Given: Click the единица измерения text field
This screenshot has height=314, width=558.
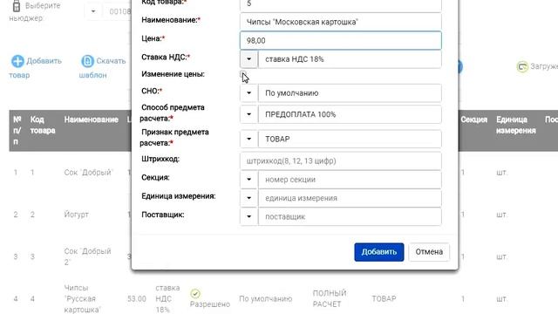Looking at the screenshot, I should click(x=350, y=198).
